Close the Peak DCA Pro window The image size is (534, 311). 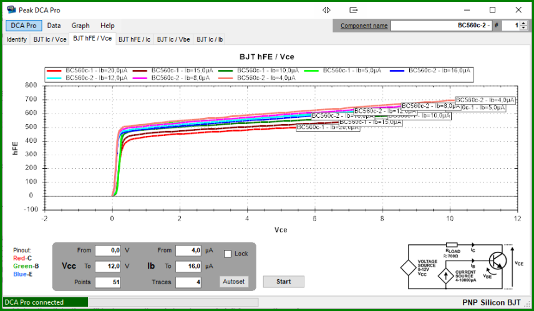click(518, 10)
